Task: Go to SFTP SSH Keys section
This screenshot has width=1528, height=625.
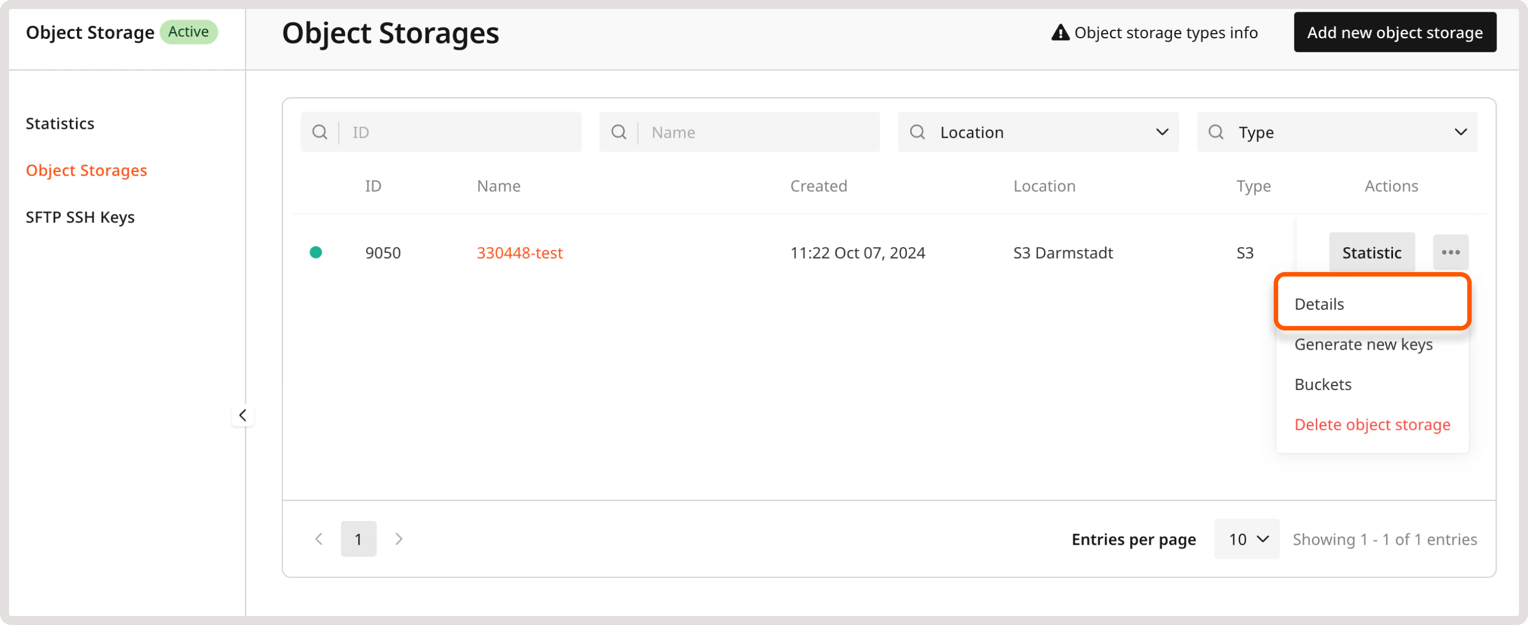Action: point(79,217)
